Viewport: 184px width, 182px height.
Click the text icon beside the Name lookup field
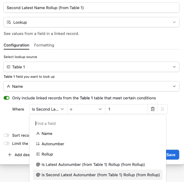coord(9,86)
